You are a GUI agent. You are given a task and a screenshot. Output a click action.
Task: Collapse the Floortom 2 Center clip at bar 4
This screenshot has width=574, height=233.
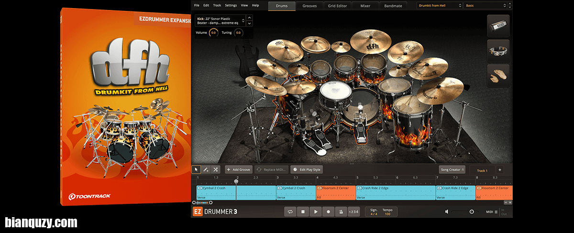320,188
